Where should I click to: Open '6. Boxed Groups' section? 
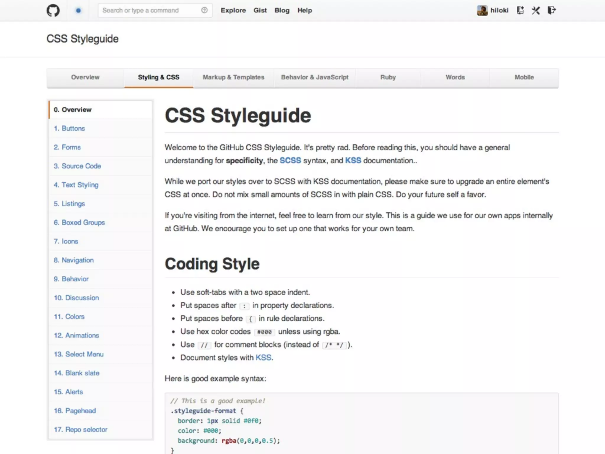tap(100, 223)
